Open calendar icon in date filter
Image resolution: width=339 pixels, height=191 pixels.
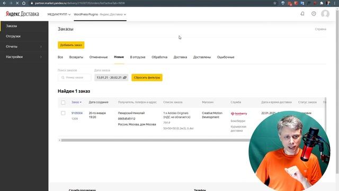point(124,77)
